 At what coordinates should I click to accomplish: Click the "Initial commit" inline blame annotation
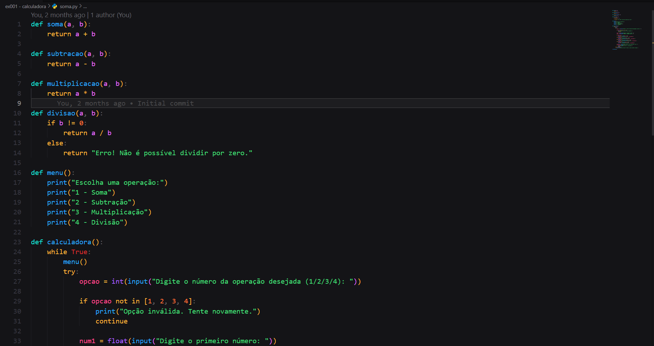click(165, 103)
